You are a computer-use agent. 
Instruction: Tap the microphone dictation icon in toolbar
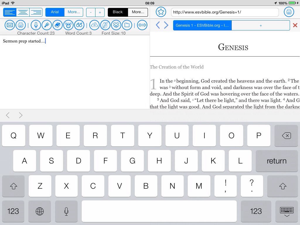[36, 25]
